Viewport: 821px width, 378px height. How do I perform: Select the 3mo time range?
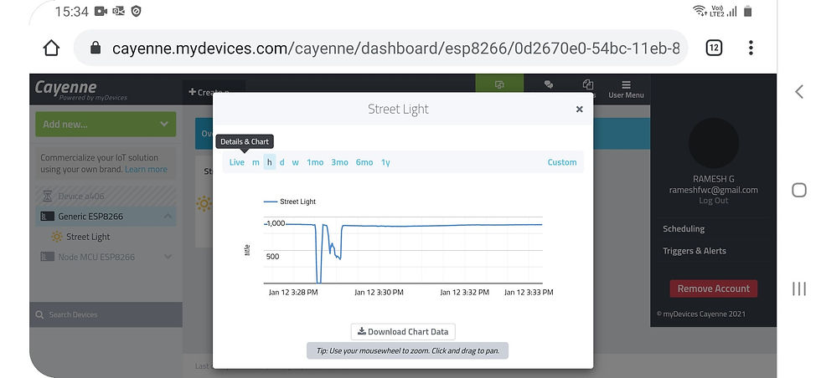[x=339, y=162]
